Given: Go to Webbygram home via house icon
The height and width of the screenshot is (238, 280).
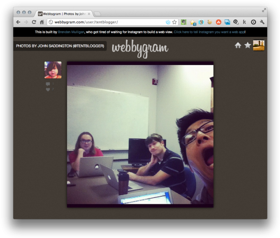Looking at the screenshot, I should (238, 45).
